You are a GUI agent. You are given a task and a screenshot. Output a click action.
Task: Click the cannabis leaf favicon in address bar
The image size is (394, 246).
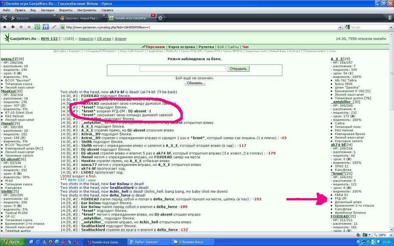coord(63,27)
